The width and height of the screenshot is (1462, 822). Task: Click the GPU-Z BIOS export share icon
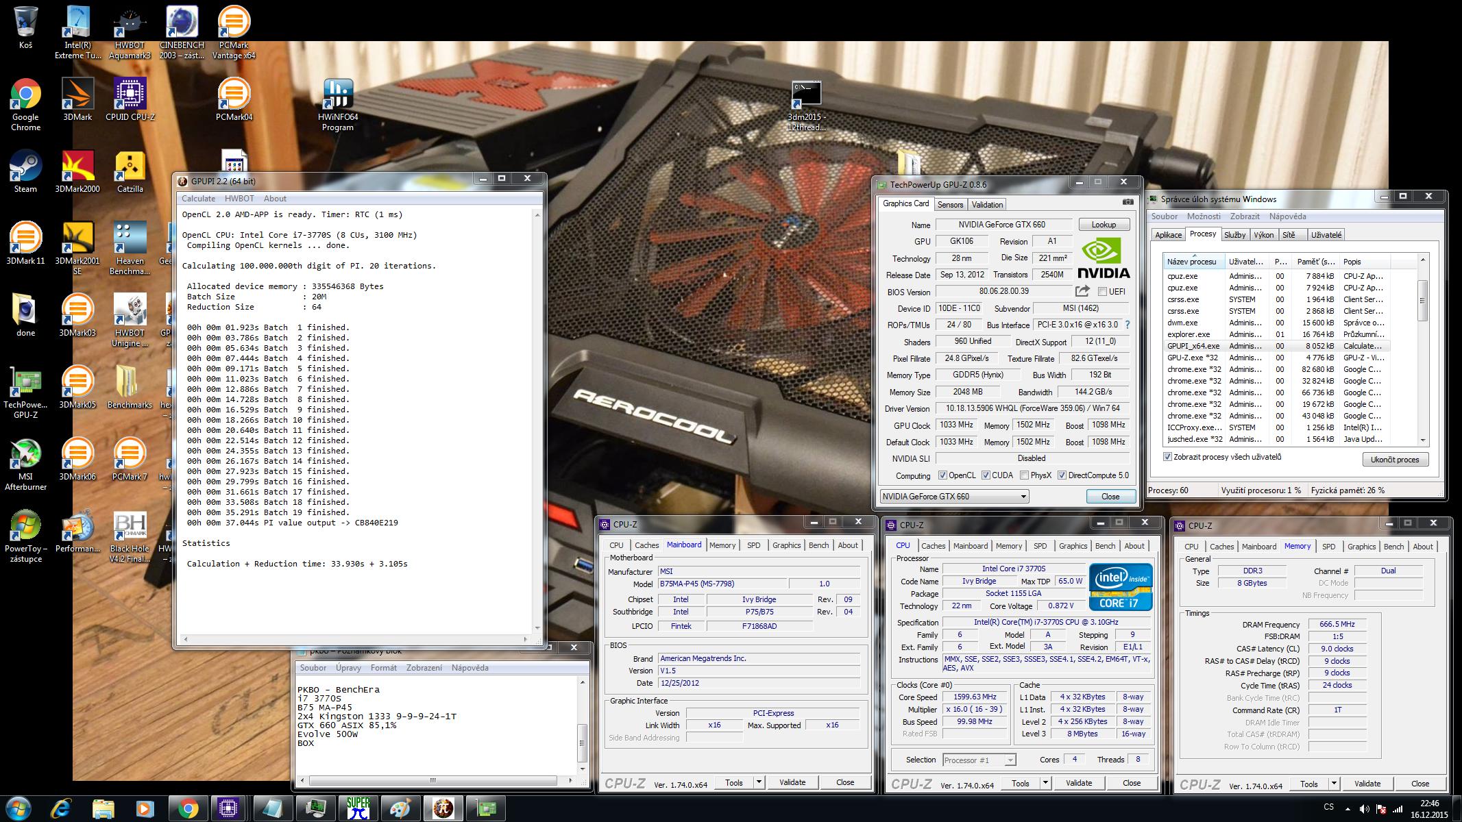[x=1082, y=291]
